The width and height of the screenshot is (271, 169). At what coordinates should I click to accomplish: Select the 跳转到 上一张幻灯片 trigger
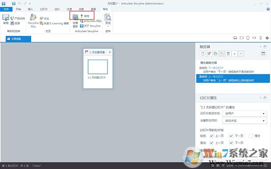point(233,78)
